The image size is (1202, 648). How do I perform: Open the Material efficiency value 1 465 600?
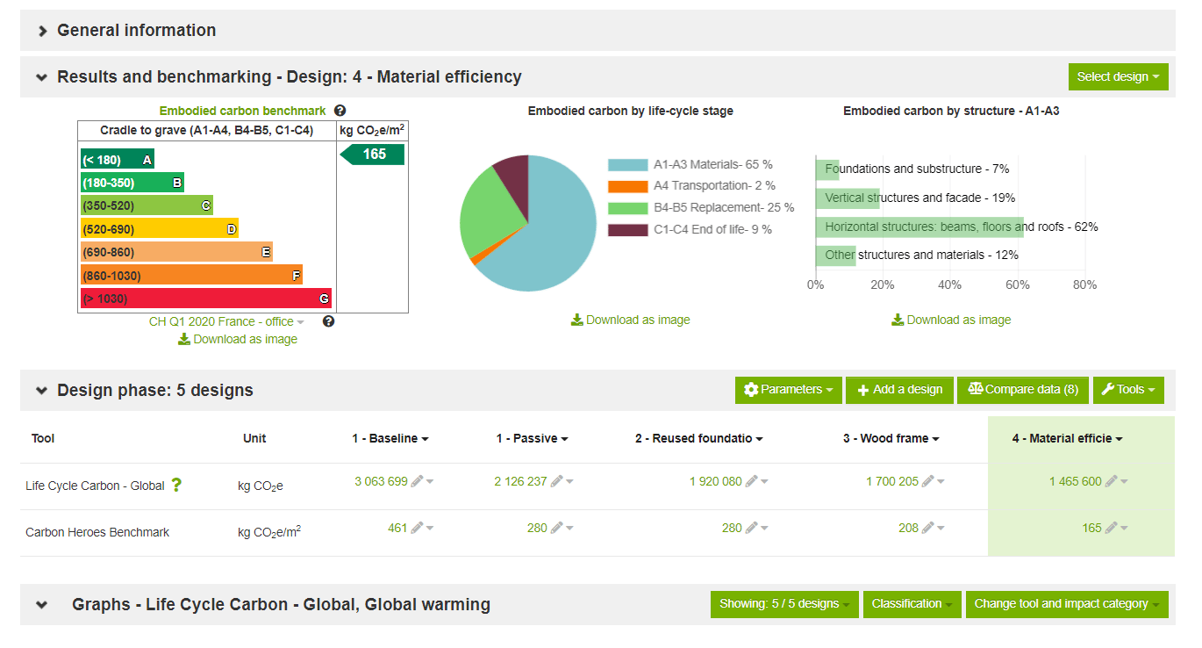[x=1076, y=481]
